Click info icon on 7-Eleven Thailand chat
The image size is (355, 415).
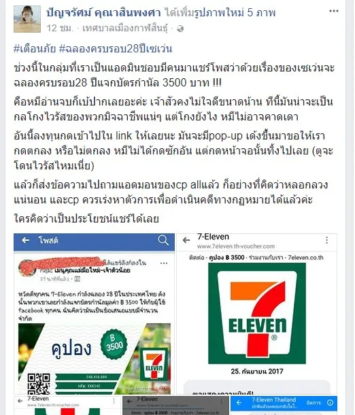[330, 403]
